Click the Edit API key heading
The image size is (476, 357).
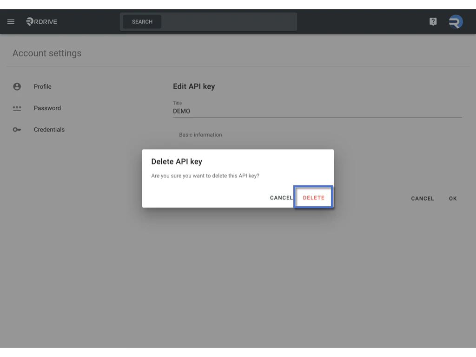click(x=194, y=86)
